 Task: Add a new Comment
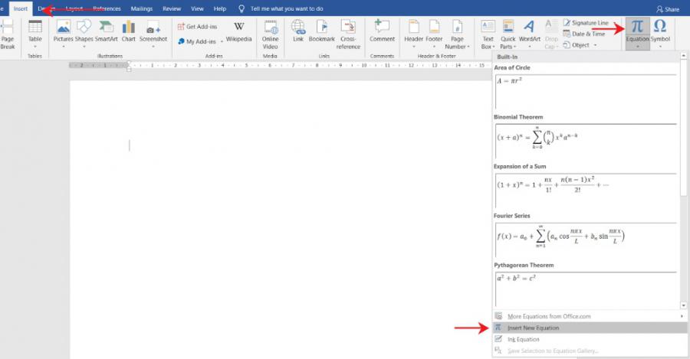382,31
